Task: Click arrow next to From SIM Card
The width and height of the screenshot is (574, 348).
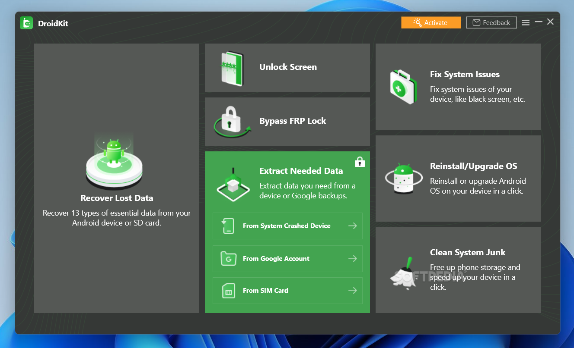Action: [353, 290]
